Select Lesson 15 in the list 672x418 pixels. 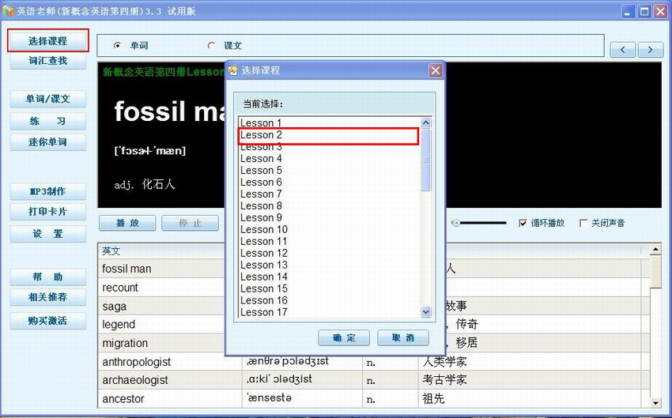coord(329,288)
